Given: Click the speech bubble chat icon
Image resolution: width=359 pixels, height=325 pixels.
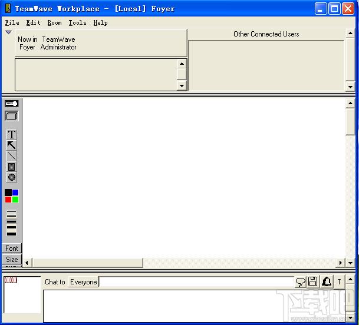Looking at the screenshot, I should [301, 281].
